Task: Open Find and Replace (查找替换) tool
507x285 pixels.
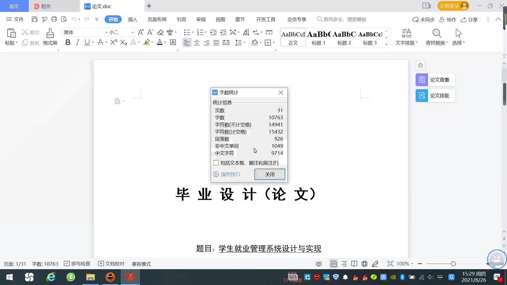Action: click(436, 34)
